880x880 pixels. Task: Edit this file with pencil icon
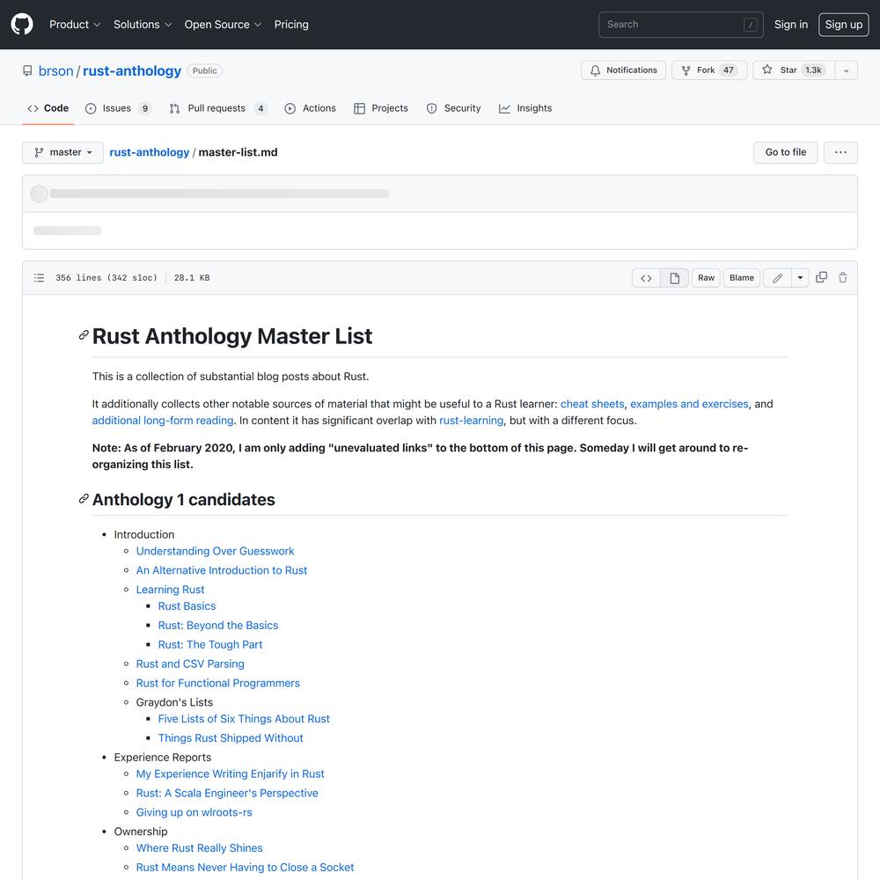tap(777, 278)
